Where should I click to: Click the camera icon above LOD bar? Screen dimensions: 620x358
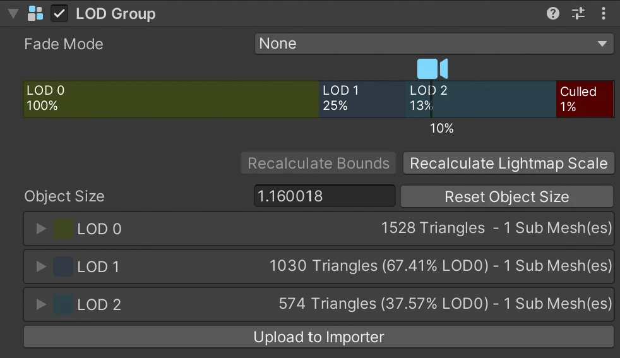432,68
